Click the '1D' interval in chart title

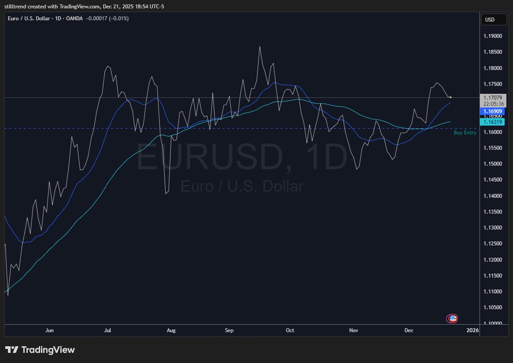coord(58,19)
